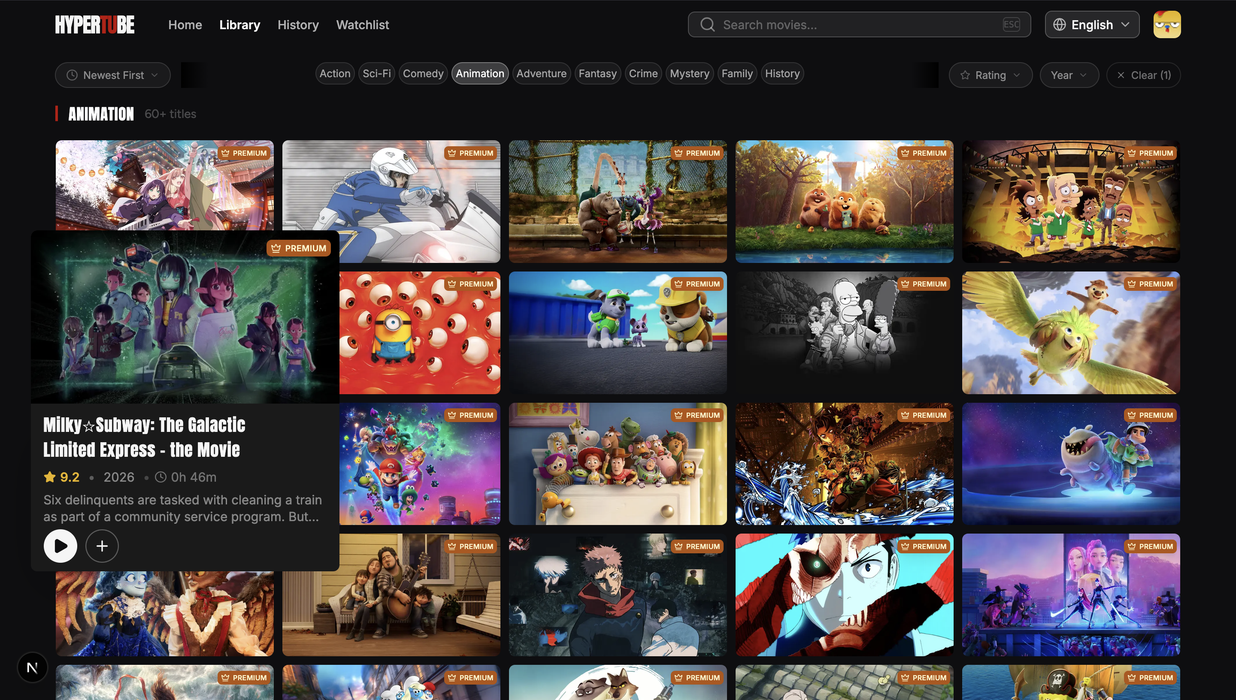Click Premium badge on the Minions thumbnail
The width and height of the screenshot is (1236, 700).
point(470,284)
